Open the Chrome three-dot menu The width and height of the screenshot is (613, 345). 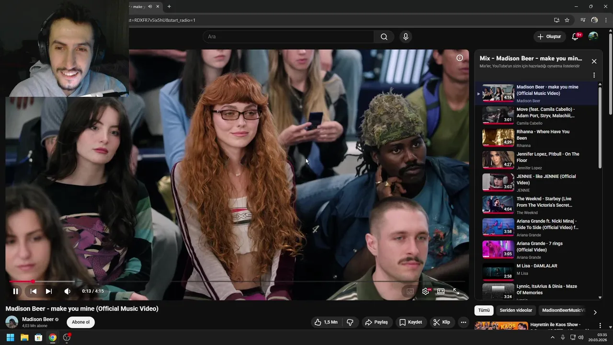606,20
